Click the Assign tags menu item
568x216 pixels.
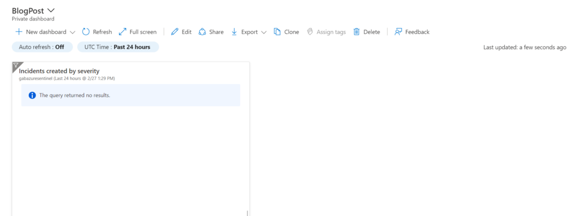(326, 31)
